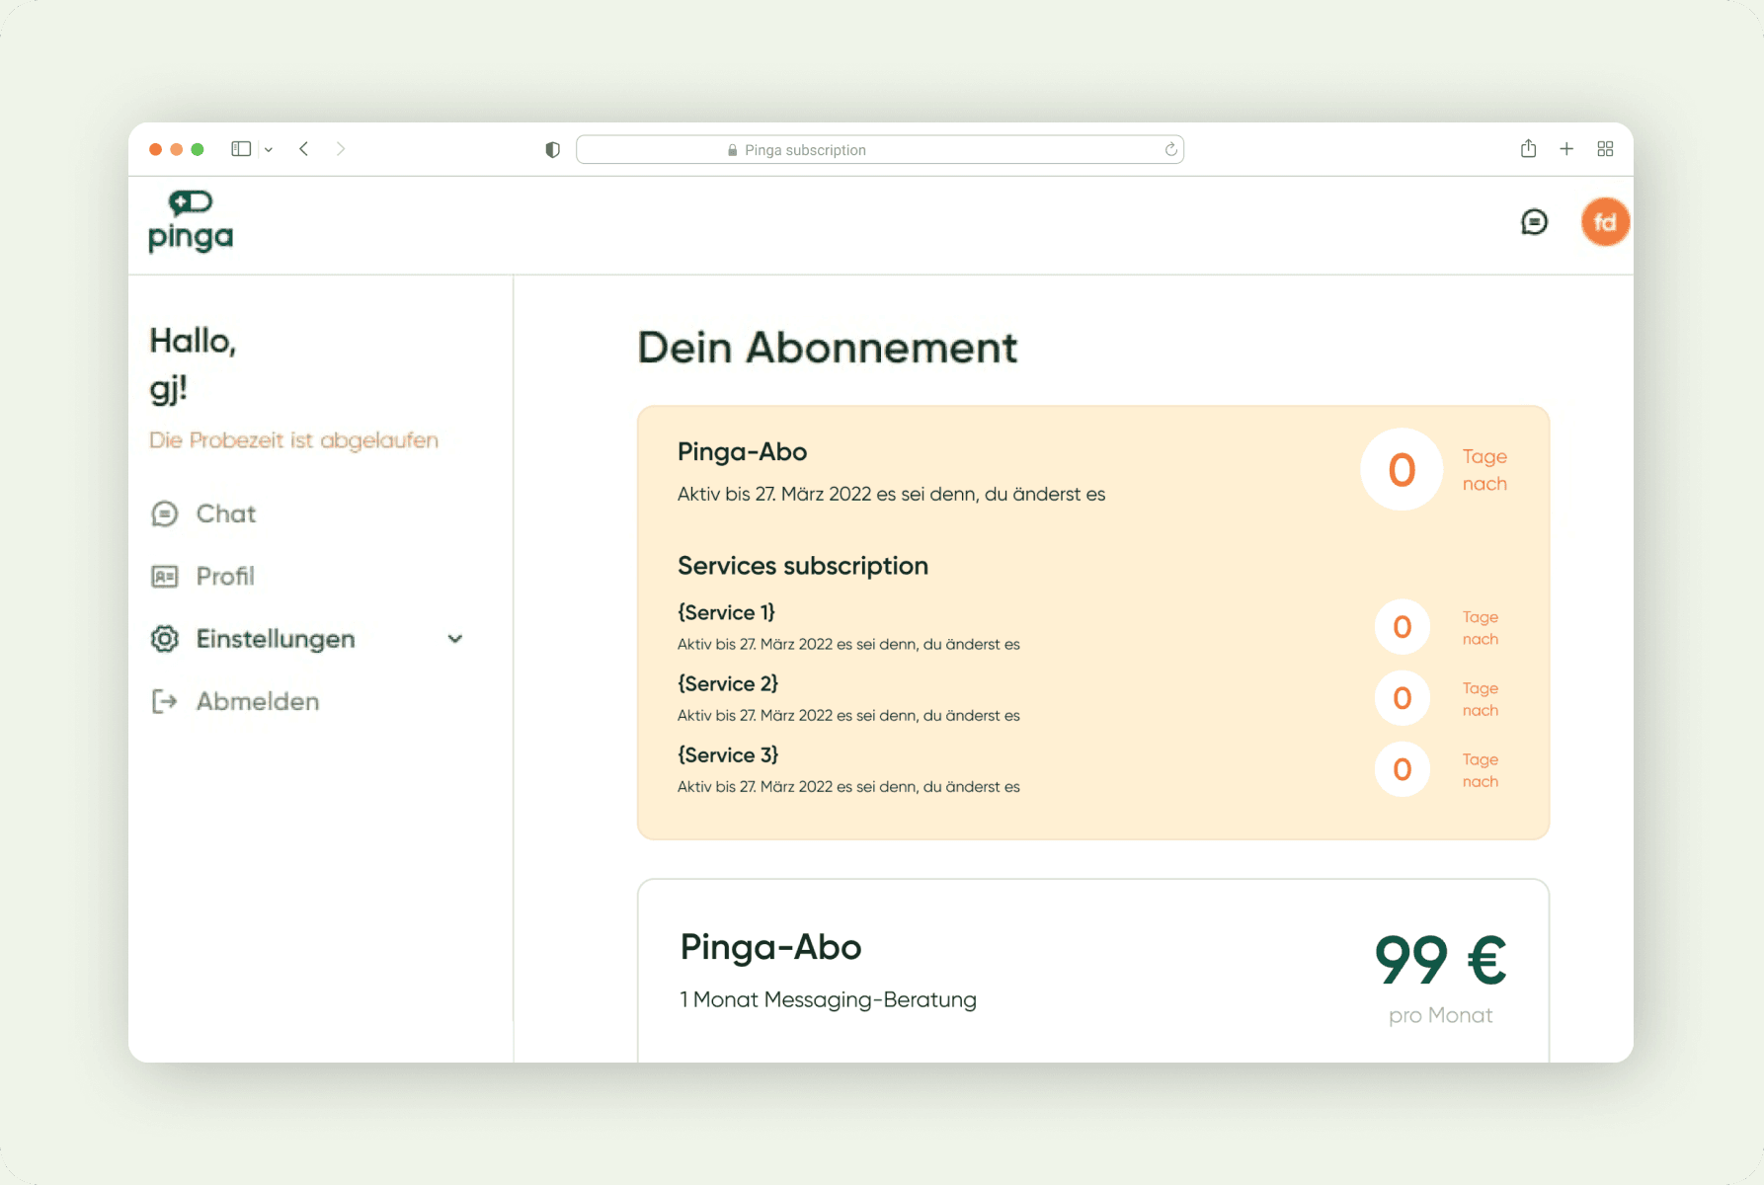Open the Safari share icon

[x=1528, y=148]
